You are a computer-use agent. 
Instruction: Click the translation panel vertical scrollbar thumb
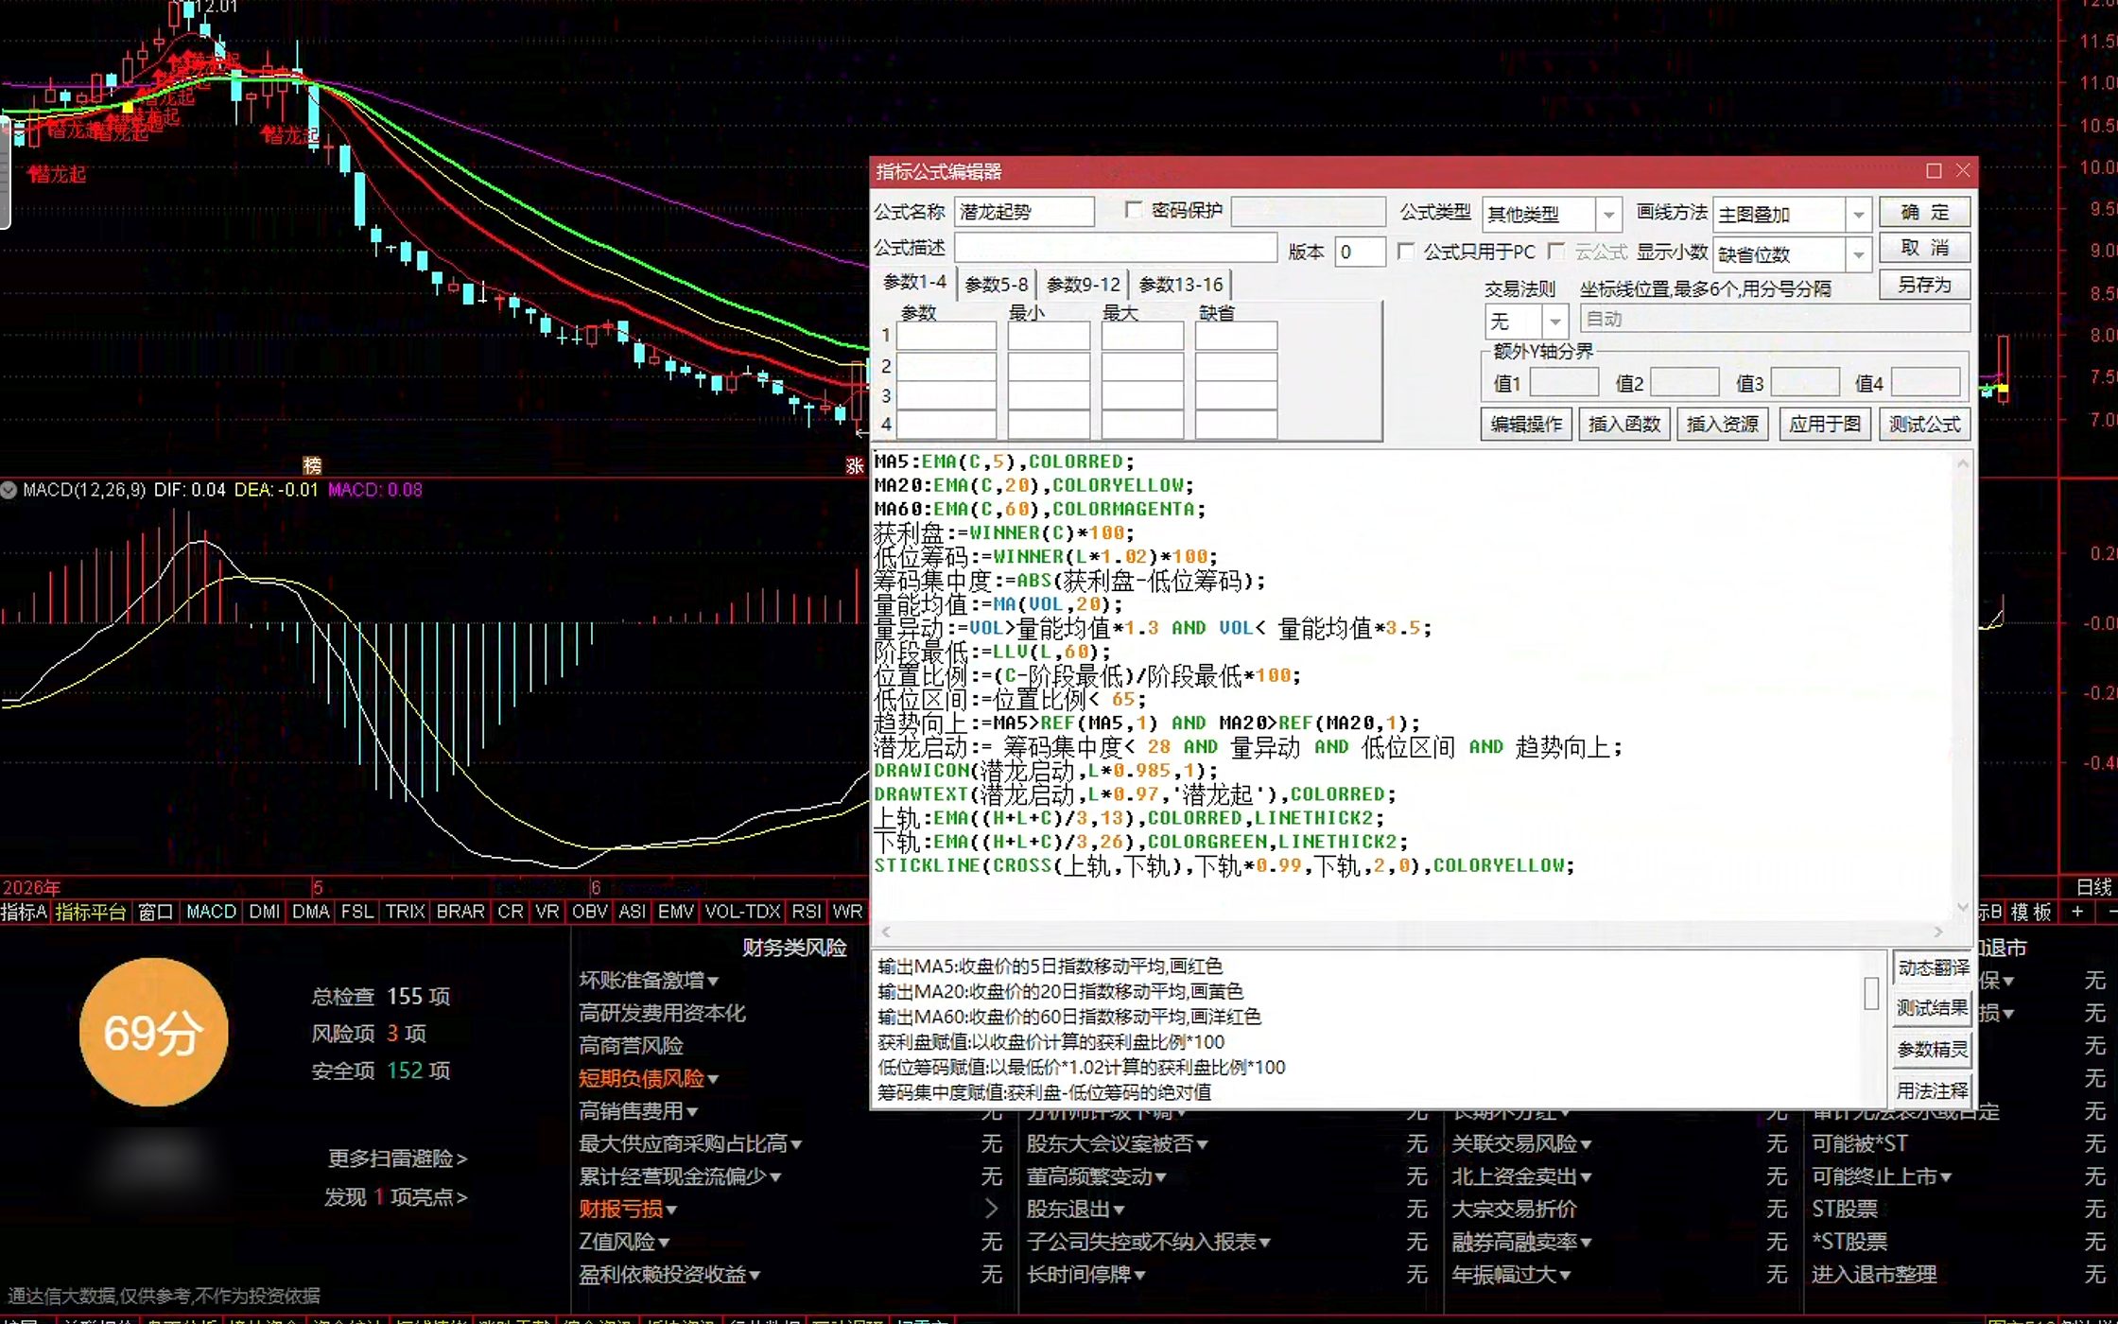(1870, 994)
